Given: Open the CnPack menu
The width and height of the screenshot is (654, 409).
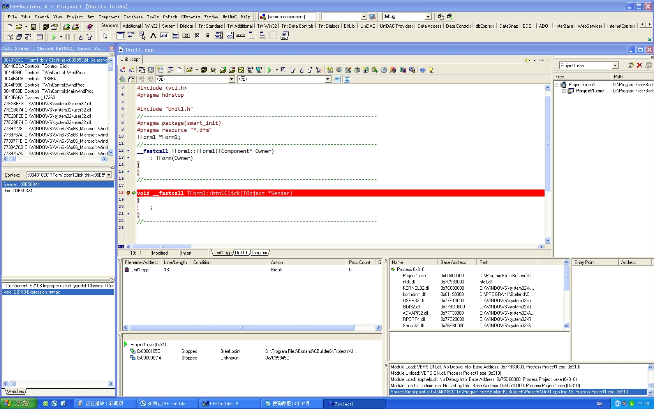Looking at the screenshot, I should 170,17.
